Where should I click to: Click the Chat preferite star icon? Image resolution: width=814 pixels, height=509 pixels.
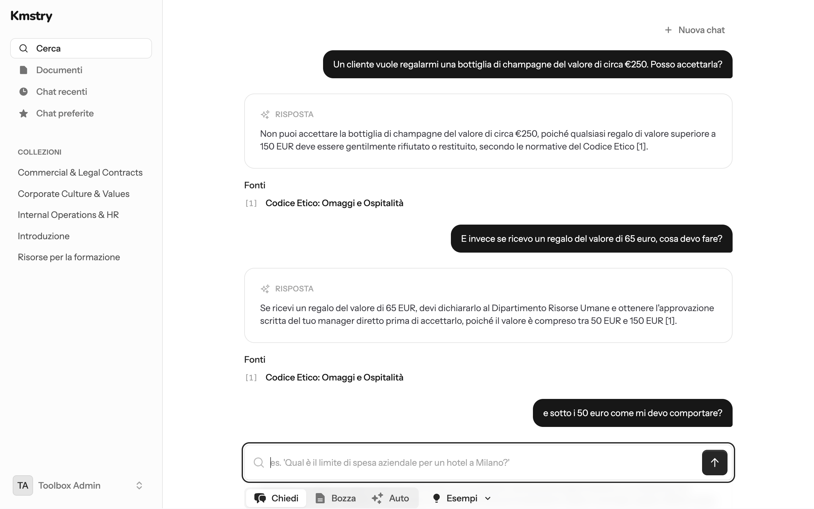click(x=23, y=114)
